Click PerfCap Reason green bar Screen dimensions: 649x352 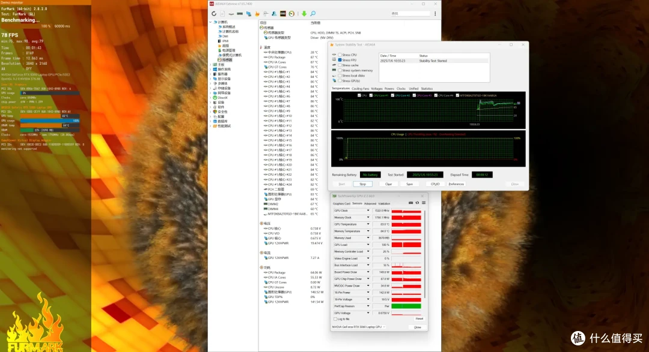click(x=406, y=306)
